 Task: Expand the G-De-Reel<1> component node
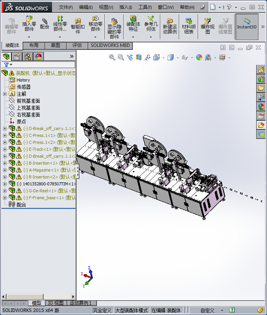(x=5, y=191)
